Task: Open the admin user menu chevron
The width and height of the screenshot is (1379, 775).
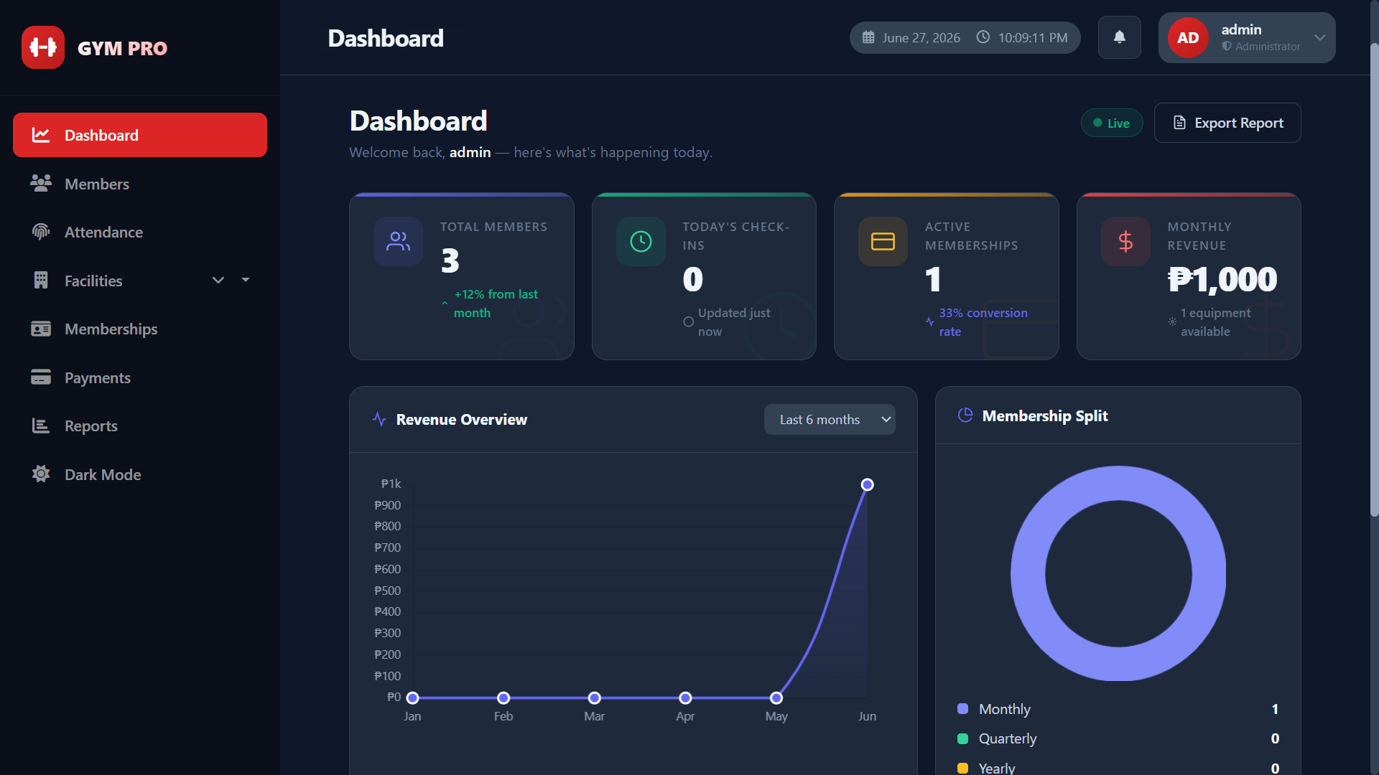Action: [x=1320, y=37]
